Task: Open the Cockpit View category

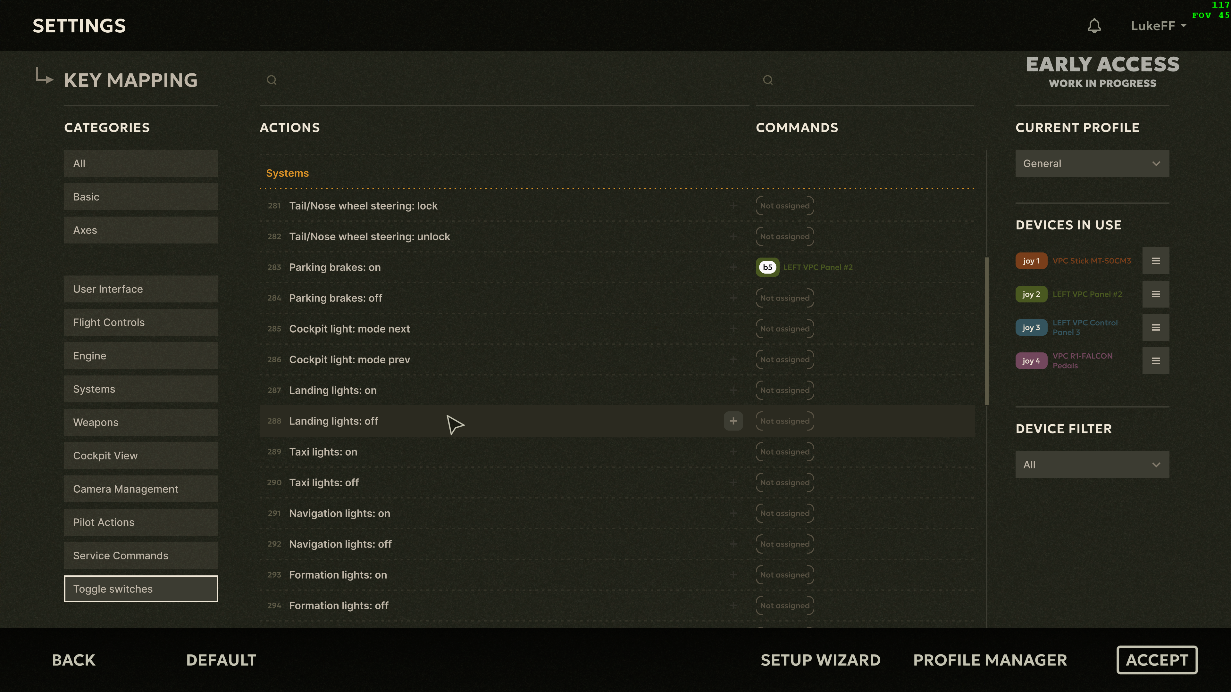Action: click(141, 456)
